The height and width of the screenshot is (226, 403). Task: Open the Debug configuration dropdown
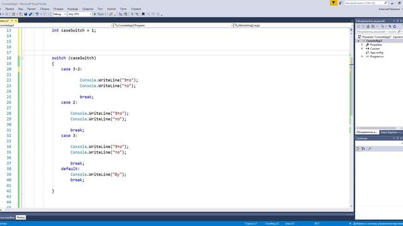click(x=59, y=14)
